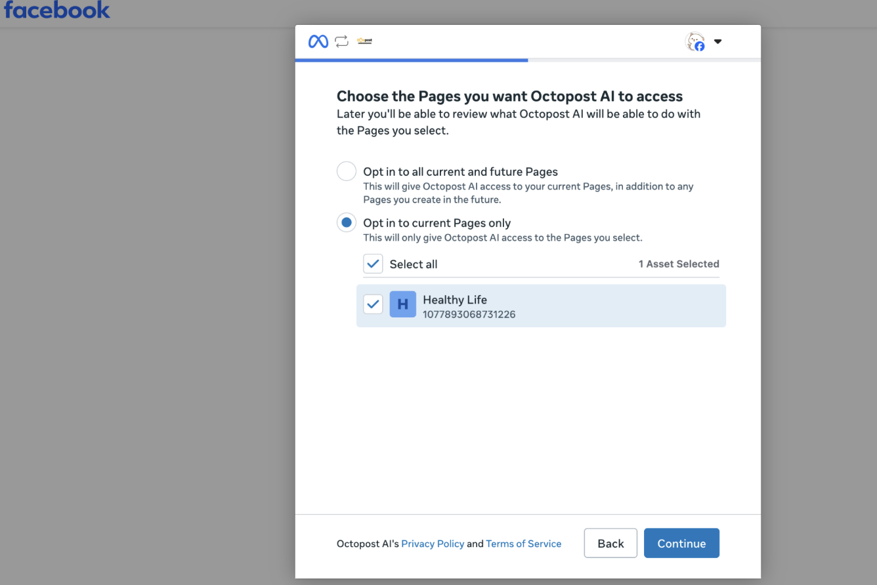Uncheck the Healthy Life page checkbox
The height and width of the screenshot is (585, 877).
point(373,304)
